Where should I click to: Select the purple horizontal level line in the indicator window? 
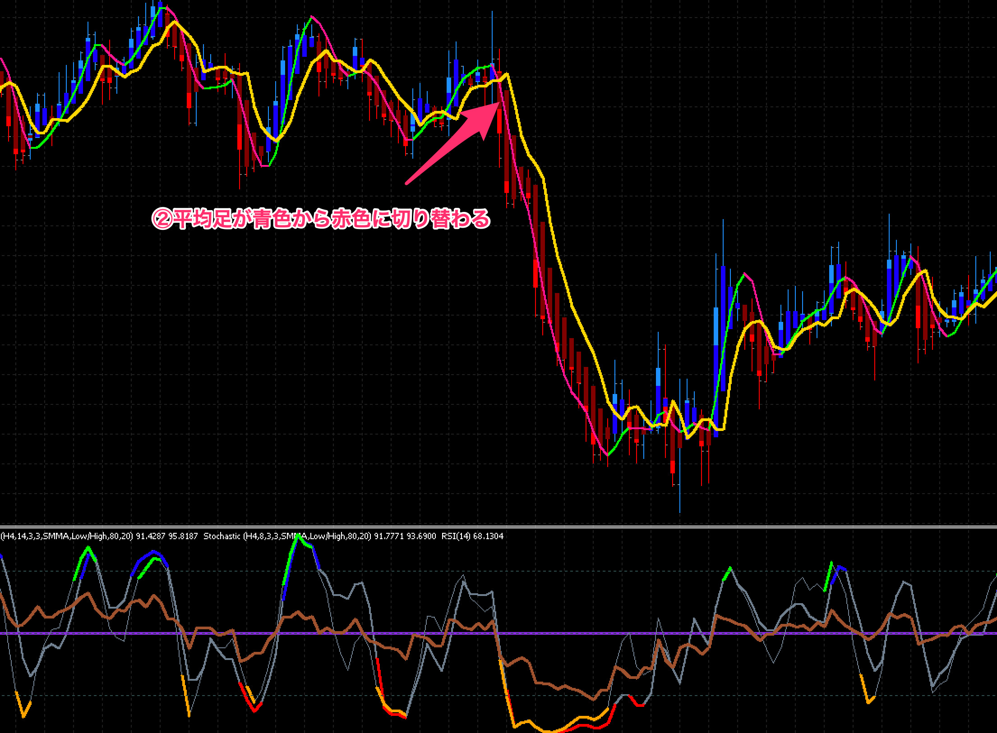tap(498, 633)
